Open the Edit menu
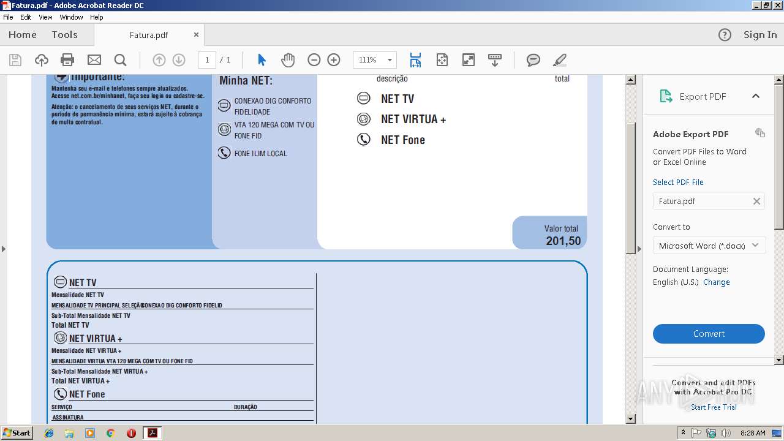 (26, 17)
